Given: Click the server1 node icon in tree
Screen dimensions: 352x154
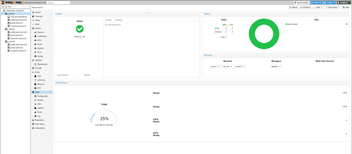Looking at the screenshot, I should [x=7, y=14].
